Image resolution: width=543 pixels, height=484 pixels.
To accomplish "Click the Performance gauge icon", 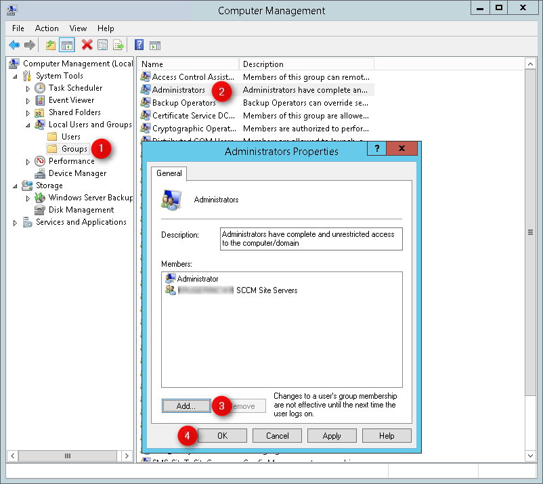I will [x=40, y=161].
